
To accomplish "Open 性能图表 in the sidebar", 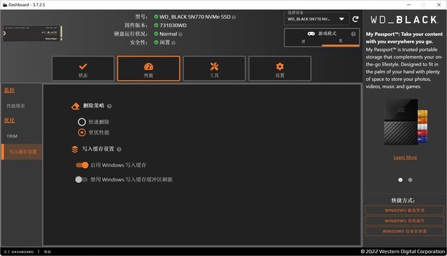I will pyautogui.click(x=15, y=106).
